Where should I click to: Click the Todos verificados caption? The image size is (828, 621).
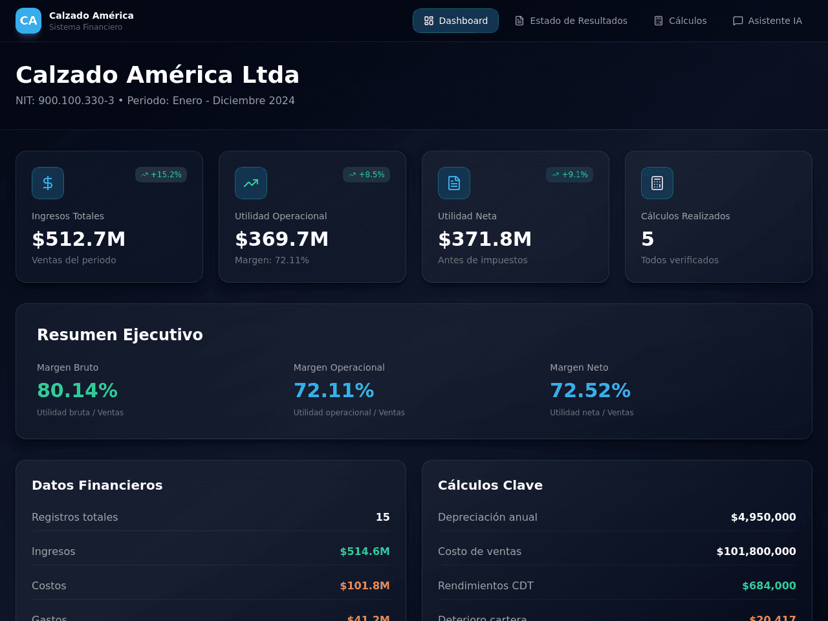pos(680,260)
